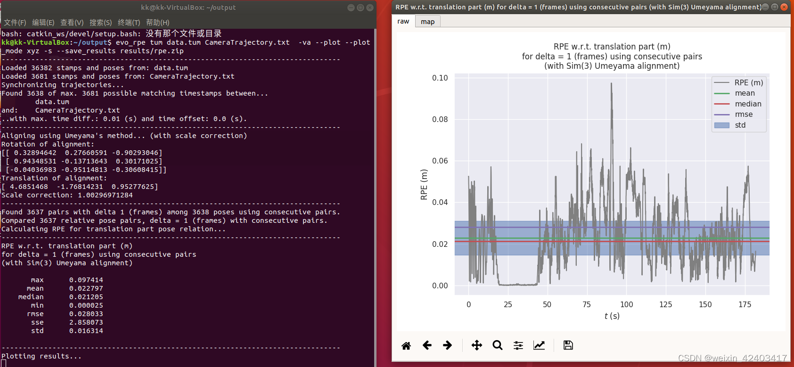This screenshot has height=367, width=794.
Task: Go back to previous plot view
Action: pyautogui.click(x=427, y=345)
